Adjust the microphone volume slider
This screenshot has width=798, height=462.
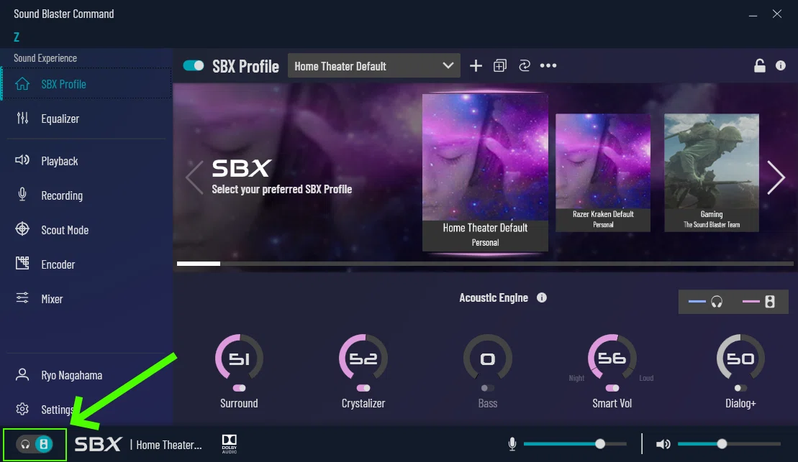[x=575, y=444]
